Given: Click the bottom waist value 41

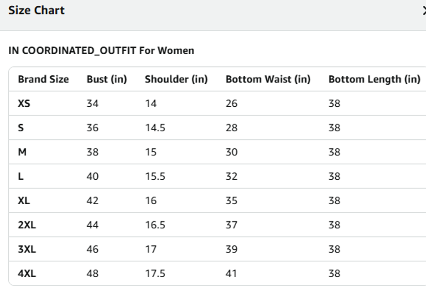Looking at the screenshot, I should (231, 273).
